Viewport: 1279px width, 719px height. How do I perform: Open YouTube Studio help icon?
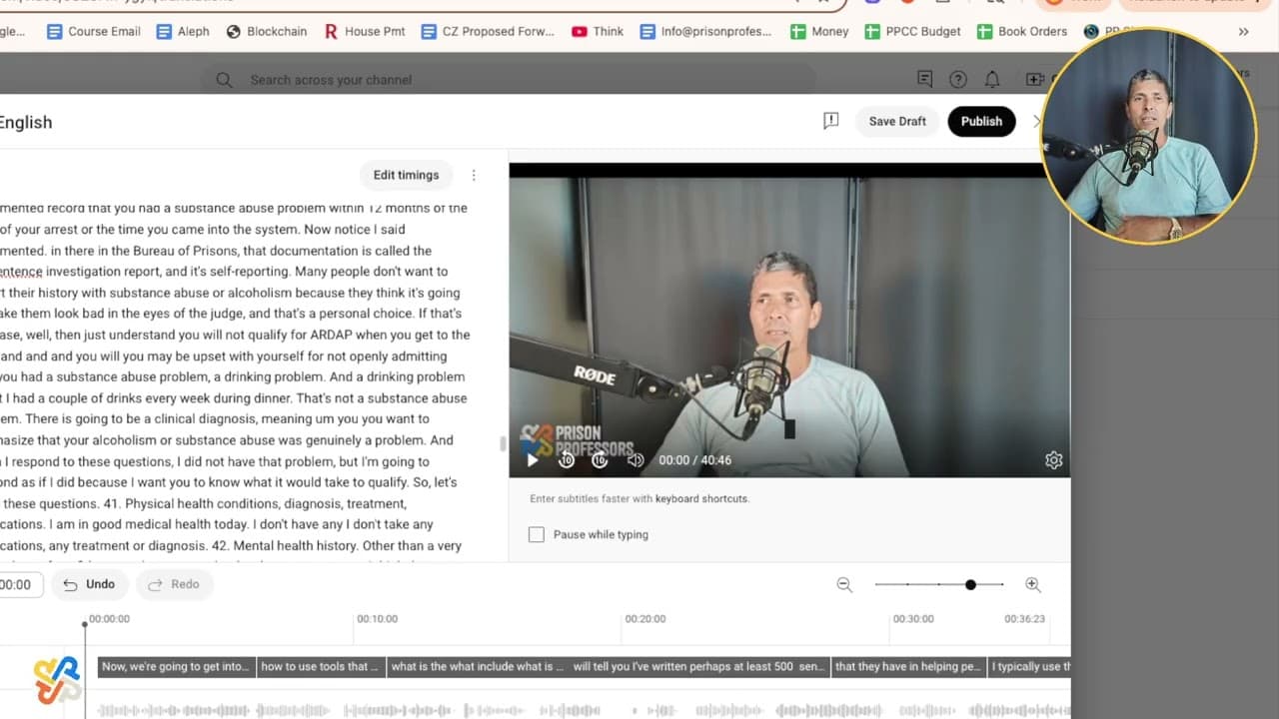[x=958, y=80]
